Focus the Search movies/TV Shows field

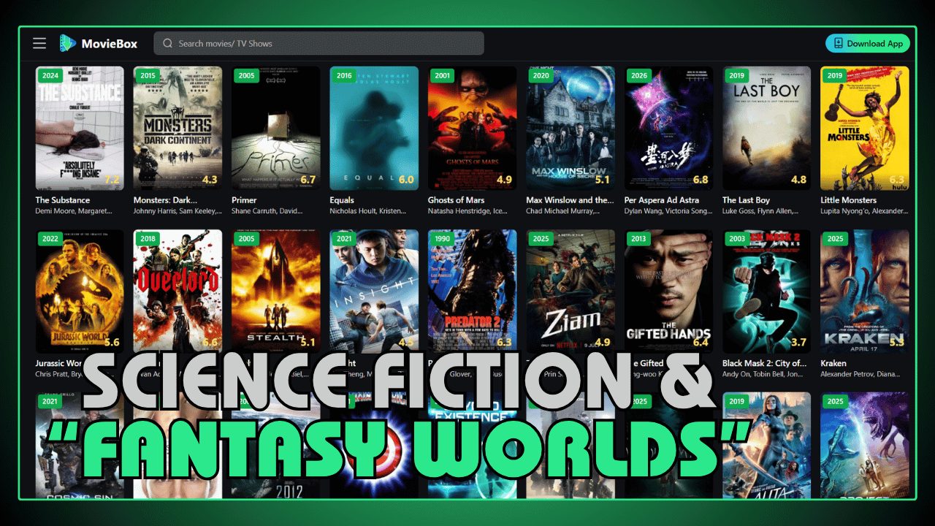[318, 43]
